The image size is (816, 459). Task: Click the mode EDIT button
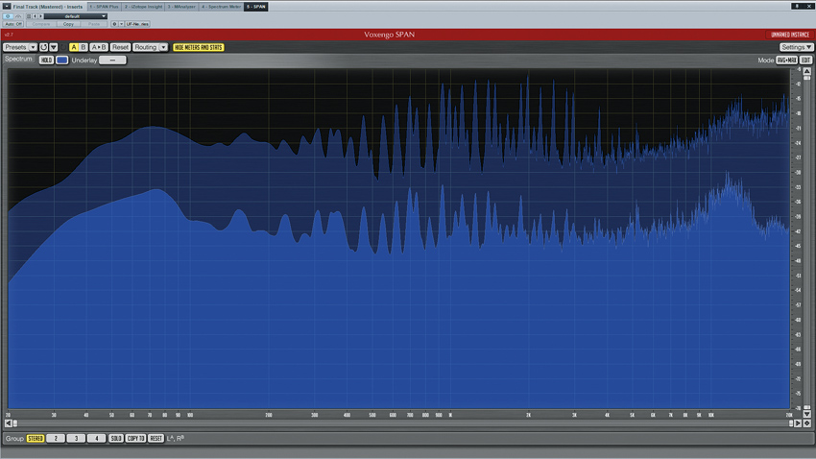click(x=806, y=60)
